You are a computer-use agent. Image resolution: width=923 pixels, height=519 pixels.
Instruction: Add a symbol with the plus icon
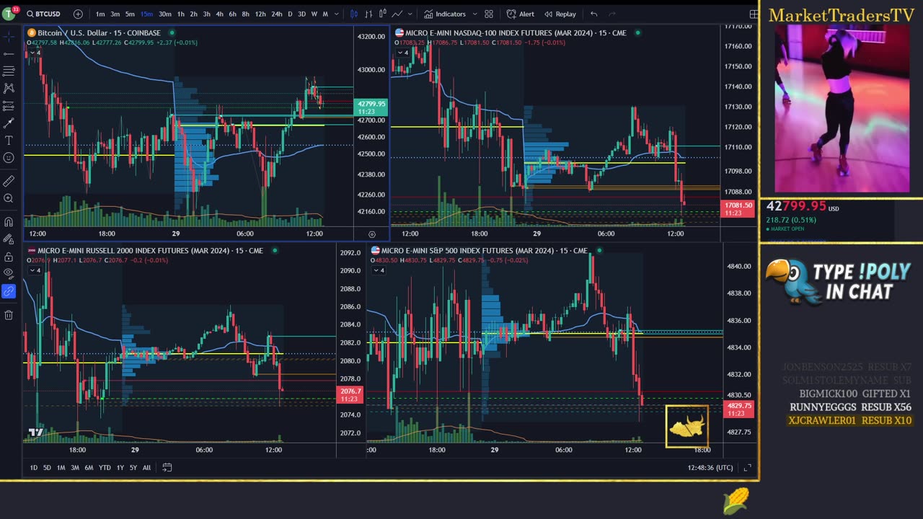click(78, 14)
